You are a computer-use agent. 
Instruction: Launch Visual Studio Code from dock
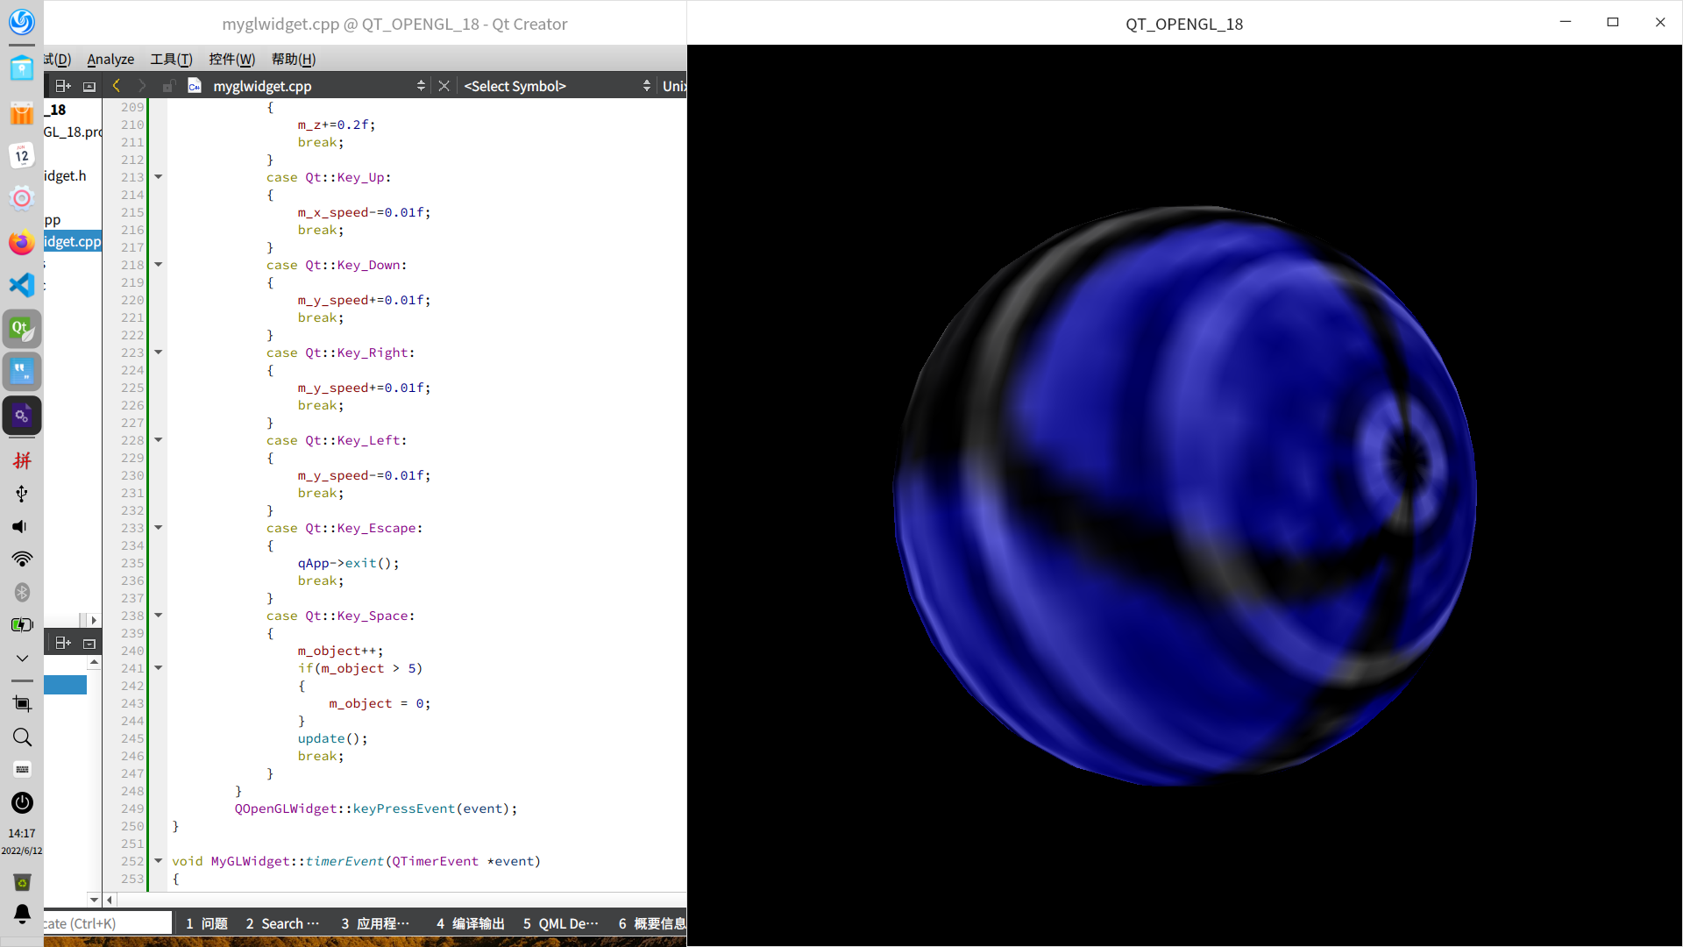pyautogui.click(x=22, y=285)
